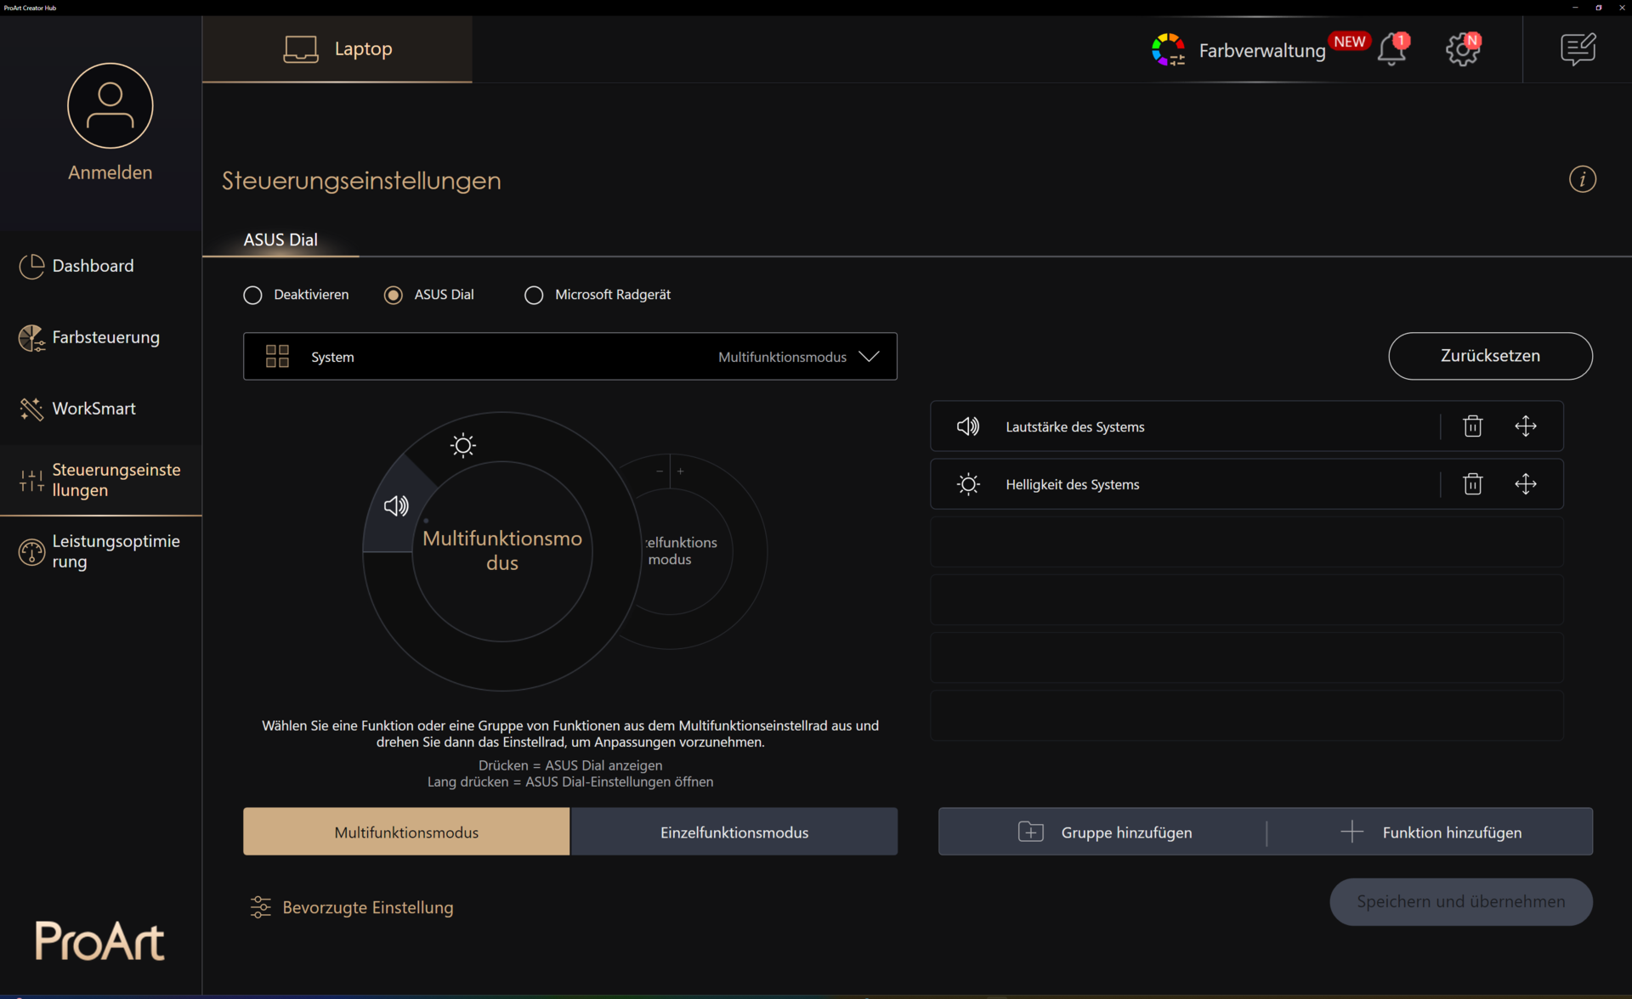Screen dimensions: 1632x999
Task: Open the Dashboard sidebar item
Action: 93,266
